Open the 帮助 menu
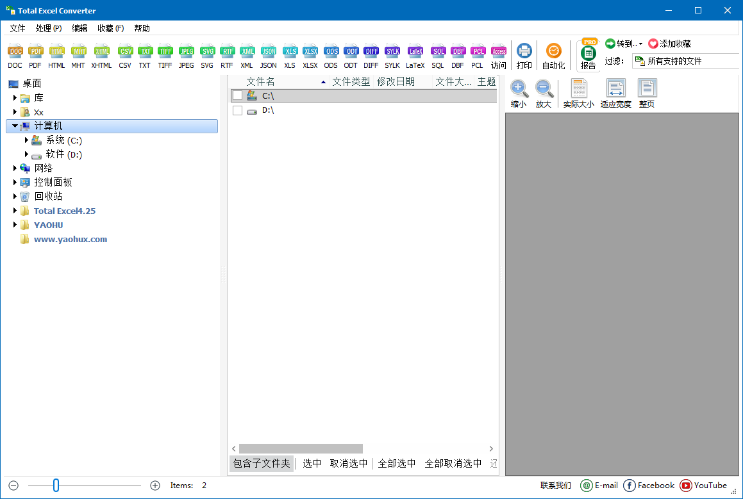Viewport: 743px width, 499px height. [142, 28]
